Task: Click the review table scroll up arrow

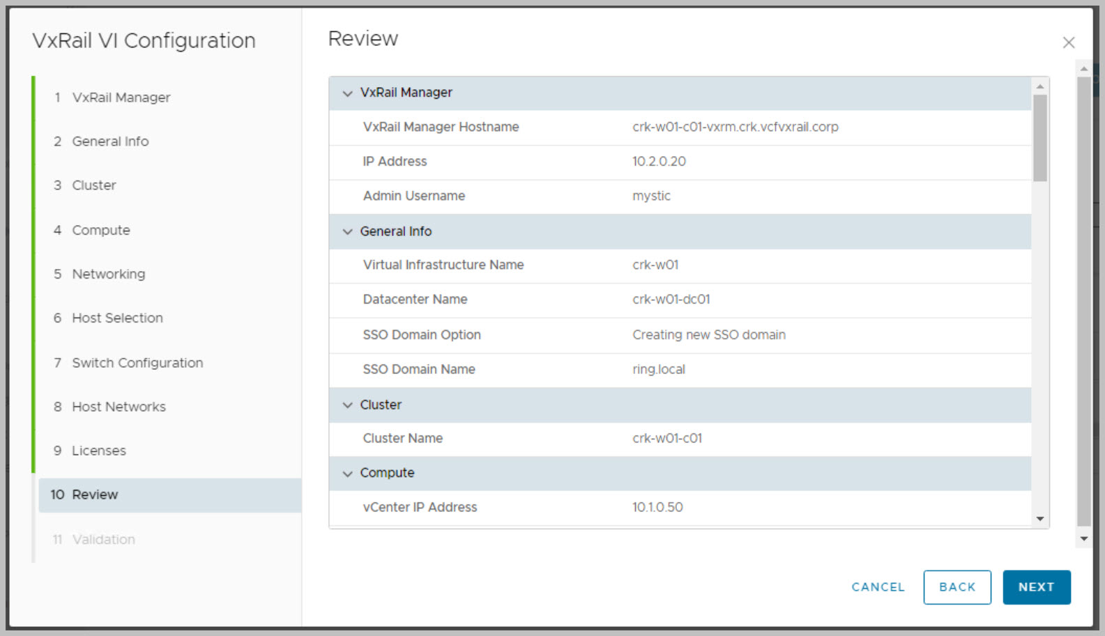Action: (x=1039, y=87)
